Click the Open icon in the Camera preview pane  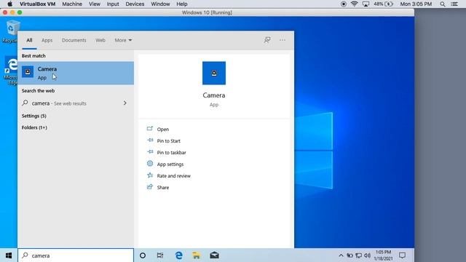[x=150, y=129]
